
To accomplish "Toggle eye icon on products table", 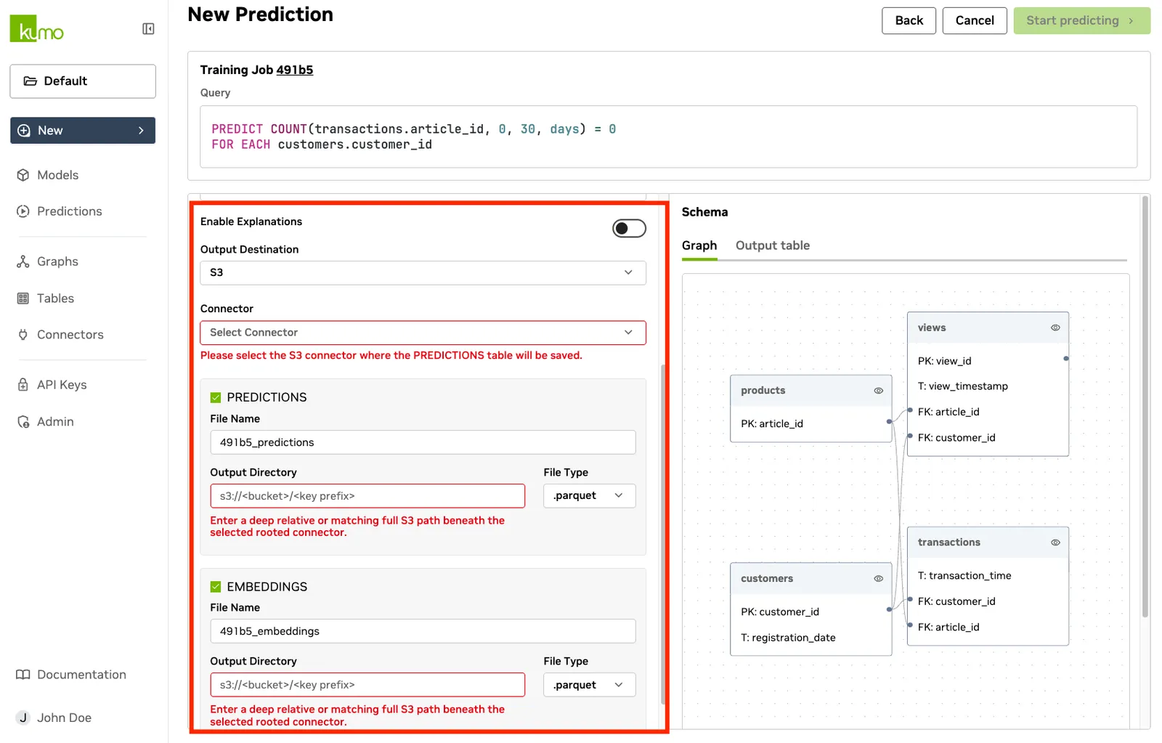I will 878,391.
